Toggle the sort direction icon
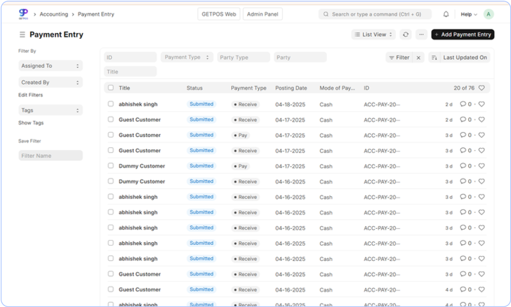511x307 pixels. [x=434, y=58]
